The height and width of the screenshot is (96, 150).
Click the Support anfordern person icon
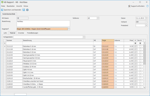129,6
